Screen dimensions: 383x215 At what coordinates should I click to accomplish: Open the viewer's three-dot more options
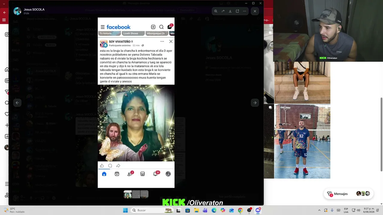pyautogui.click(x=244, y=11)
